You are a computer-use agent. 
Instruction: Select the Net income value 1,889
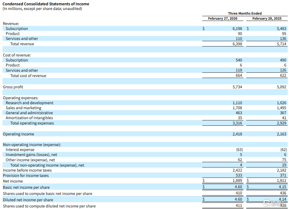[x=237, y=181]
